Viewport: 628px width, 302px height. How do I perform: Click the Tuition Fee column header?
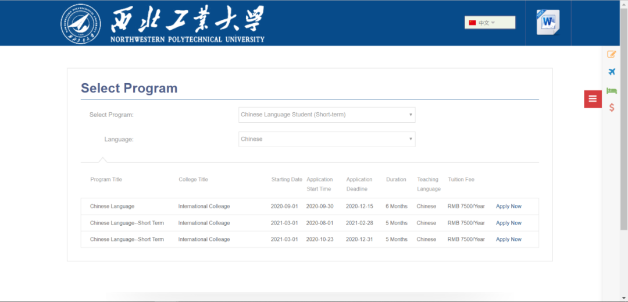point(461,179)
